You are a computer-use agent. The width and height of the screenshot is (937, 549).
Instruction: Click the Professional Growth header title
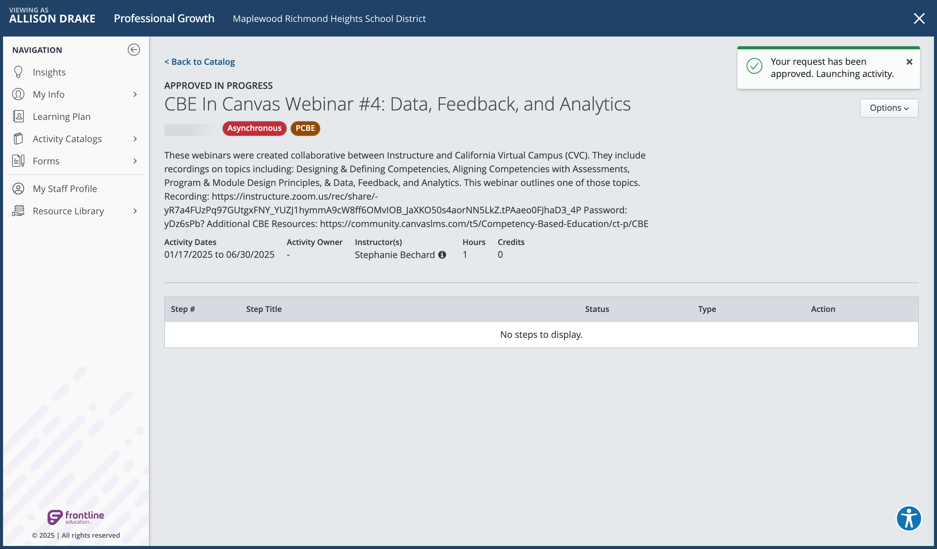164,18
